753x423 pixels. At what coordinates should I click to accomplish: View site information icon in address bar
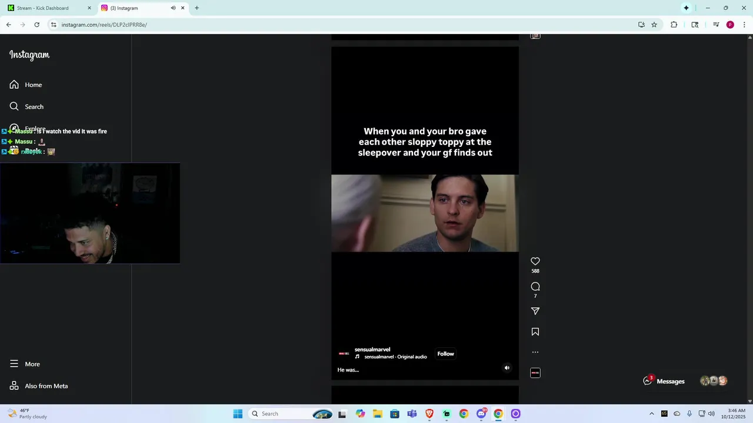[x=54, y=25]
